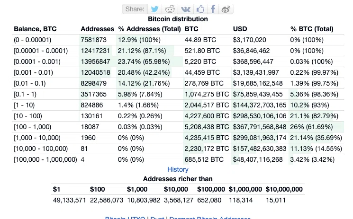Screen dimensions: 353x219
Task: Click the 15,011 value under $10,000,000
Action: (276, 200)
